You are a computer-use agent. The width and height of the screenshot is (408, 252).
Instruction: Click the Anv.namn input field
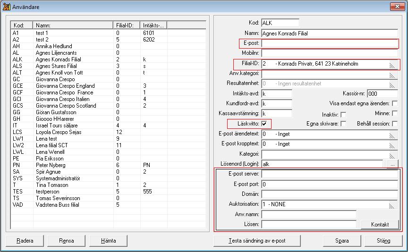click(x=309, y=215)
